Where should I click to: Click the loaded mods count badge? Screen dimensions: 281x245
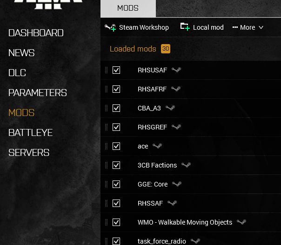point(165,49)
